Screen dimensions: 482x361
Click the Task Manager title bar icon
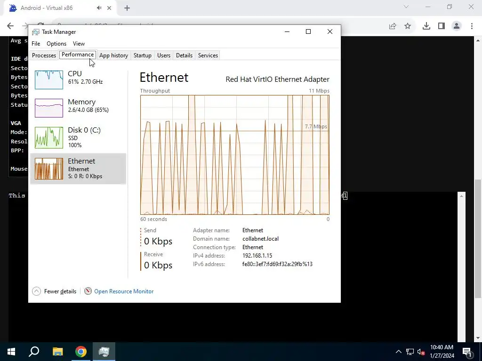tap(36, 32)
